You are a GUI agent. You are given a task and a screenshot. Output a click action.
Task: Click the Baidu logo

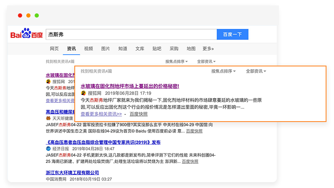click(x=27, y=34)
